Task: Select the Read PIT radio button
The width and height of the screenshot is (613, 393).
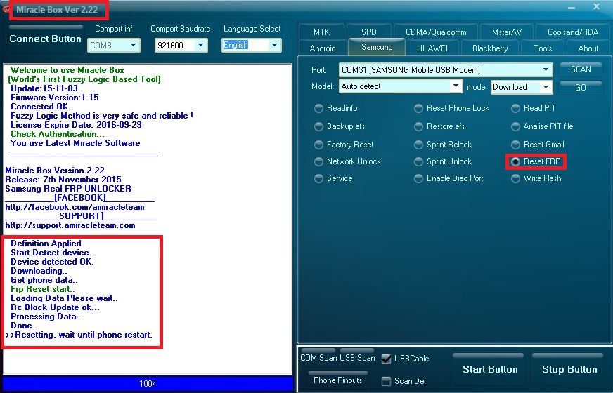Action: (516, 108)
